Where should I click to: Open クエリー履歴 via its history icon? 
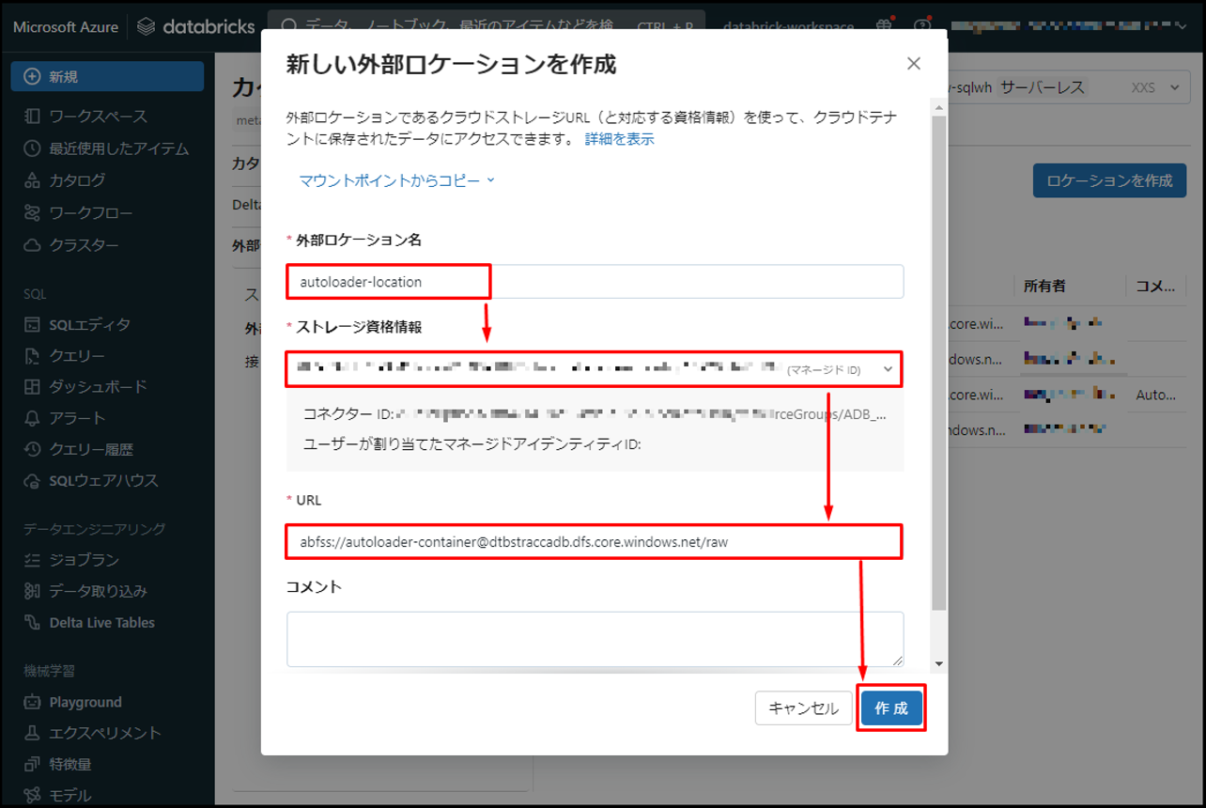click(33, 450)
